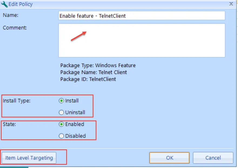Click the Package Name: Telnet Client text

tap(93, 72)
